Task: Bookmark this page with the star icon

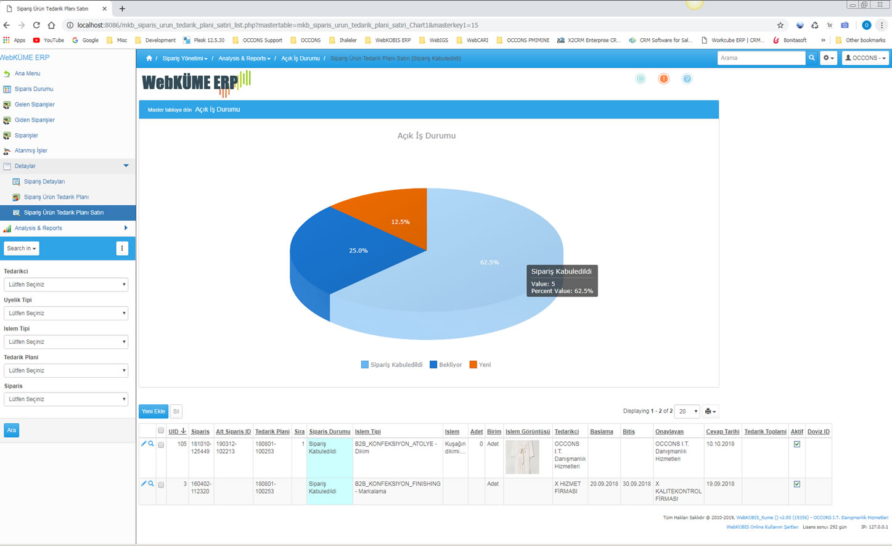Action: point(780,25)
